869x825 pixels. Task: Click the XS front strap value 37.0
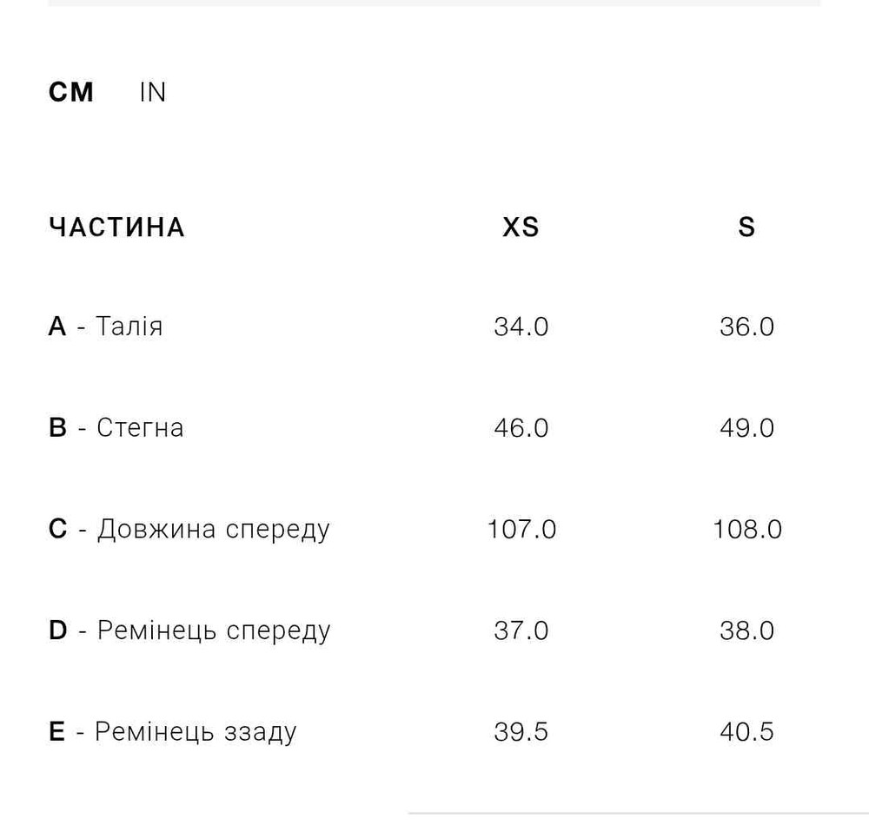coord(521,630)
